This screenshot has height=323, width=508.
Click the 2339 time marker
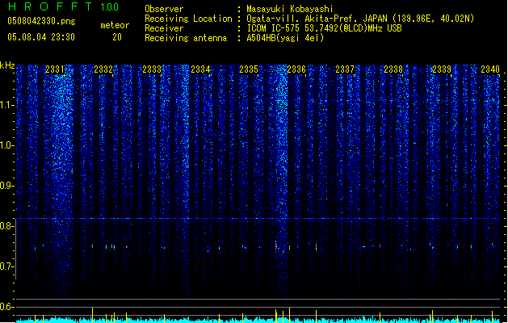tap(442, 69)
